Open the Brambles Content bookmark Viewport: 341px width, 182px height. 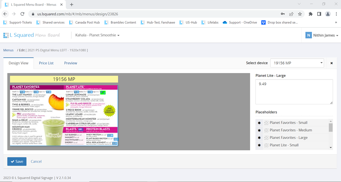pyautogui.click(x=120, y=22)
